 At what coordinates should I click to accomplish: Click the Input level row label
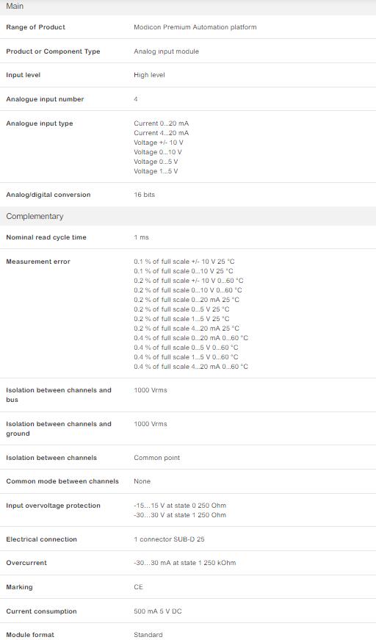pyautogui.click(x=23, y=75)
